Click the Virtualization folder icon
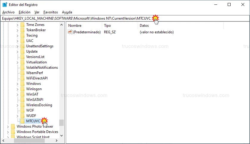250x144 pixels. [22, 62]
